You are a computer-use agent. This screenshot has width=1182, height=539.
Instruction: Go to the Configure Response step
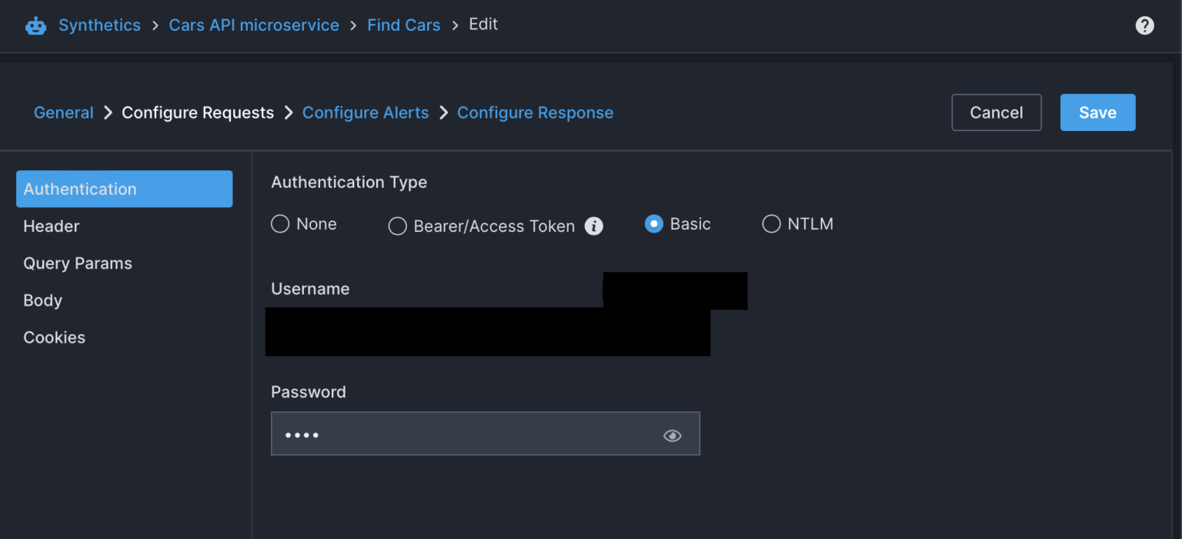535,112
